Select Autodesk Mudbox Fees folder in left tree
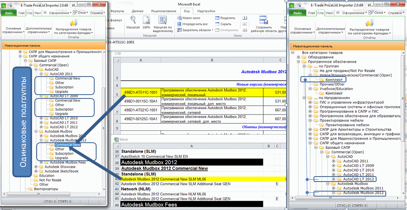 [68, 162]
